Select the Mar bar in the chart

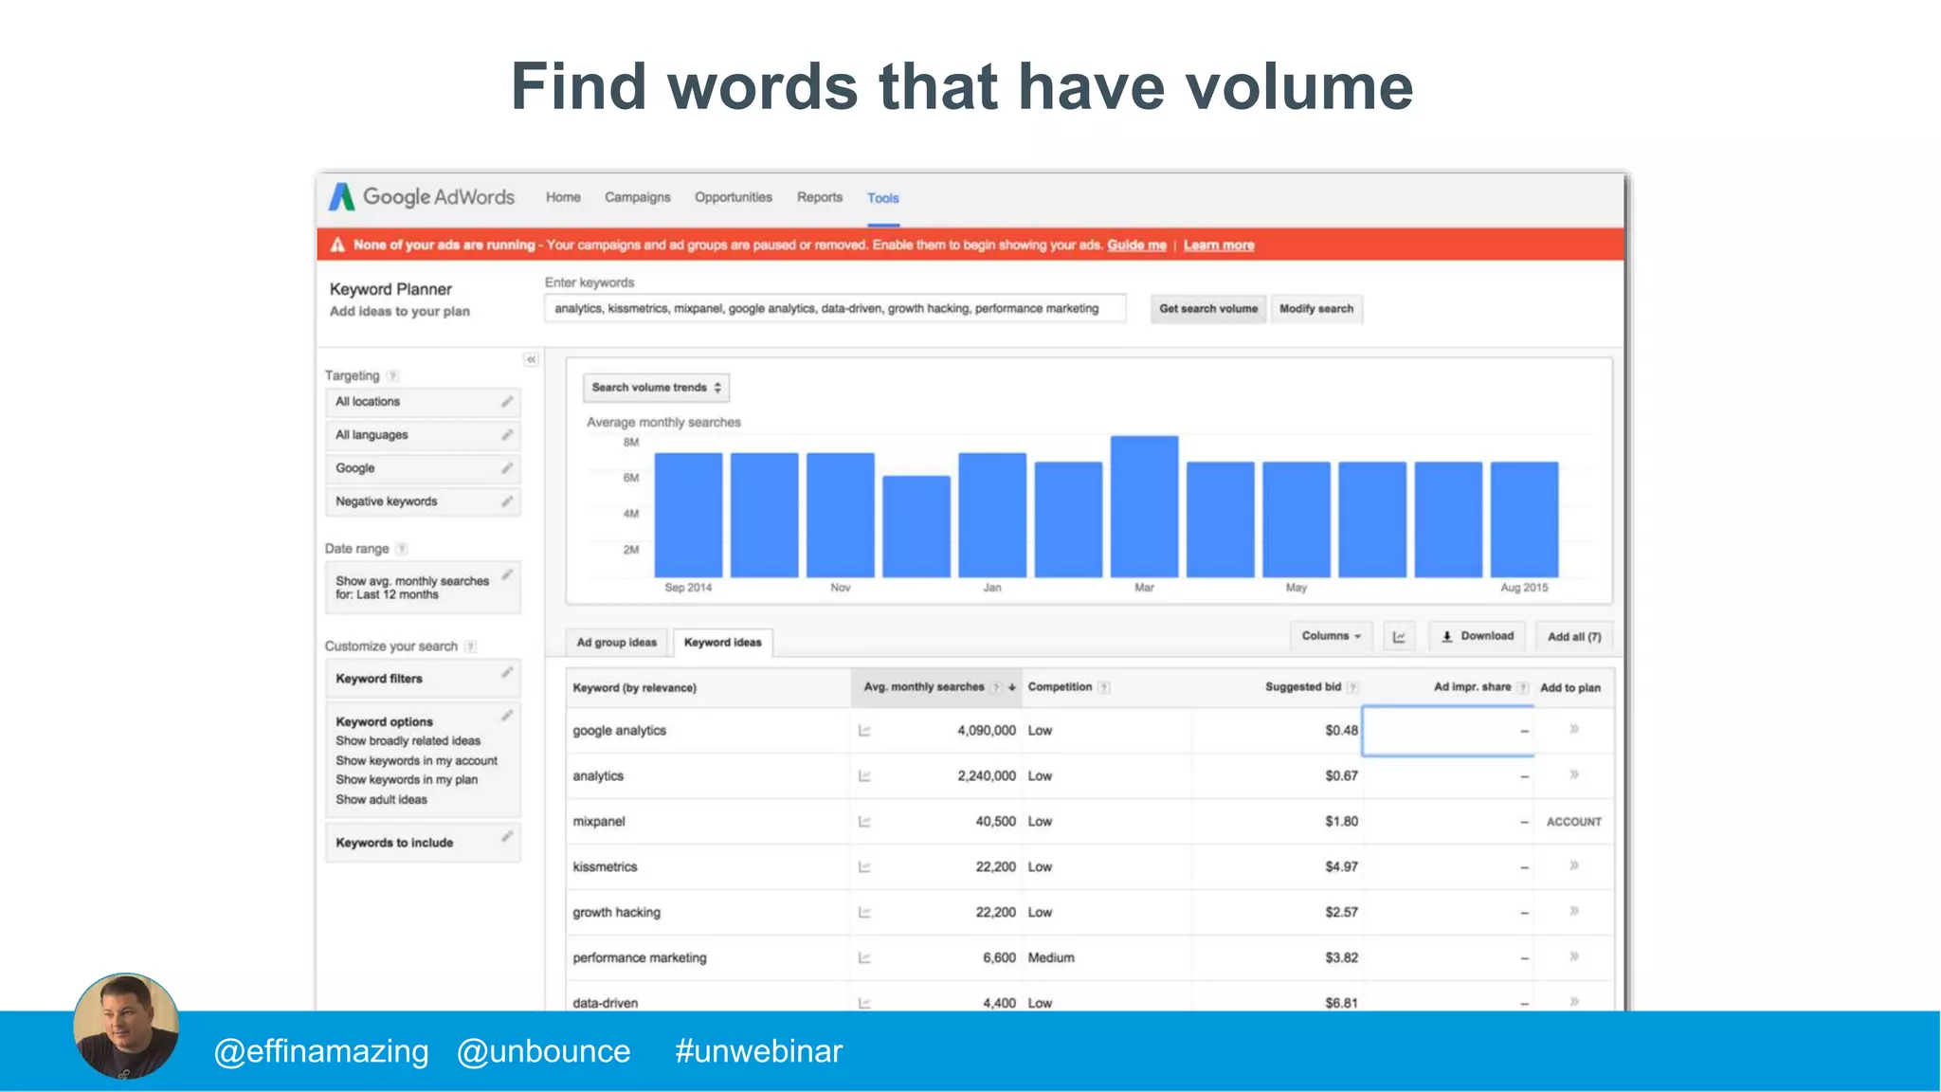click(1145, 506)
